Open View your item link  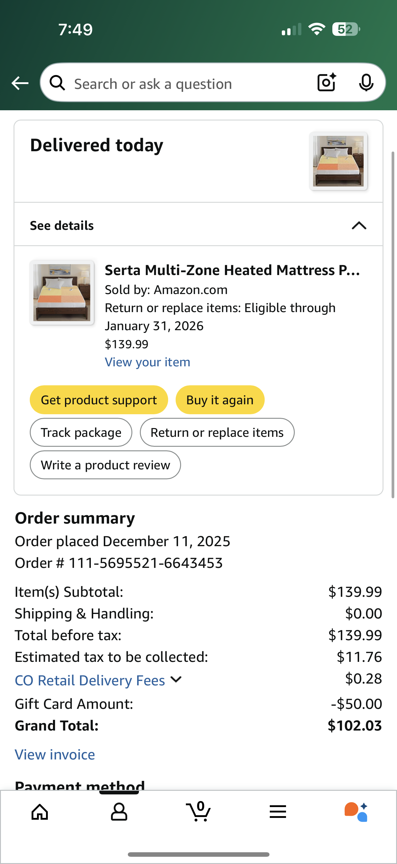[148, 362]
